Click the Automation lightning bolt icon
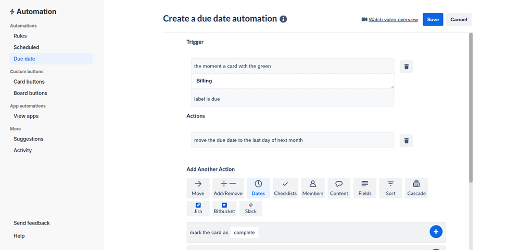Screen dimensions: 520x250 click(12, 11)
